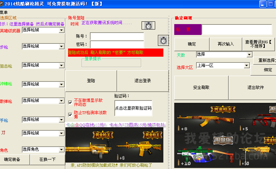The width and height of the screenshot is (276, 169).
Task: Focus the 秘要 input field
Action: coord(237,30)
